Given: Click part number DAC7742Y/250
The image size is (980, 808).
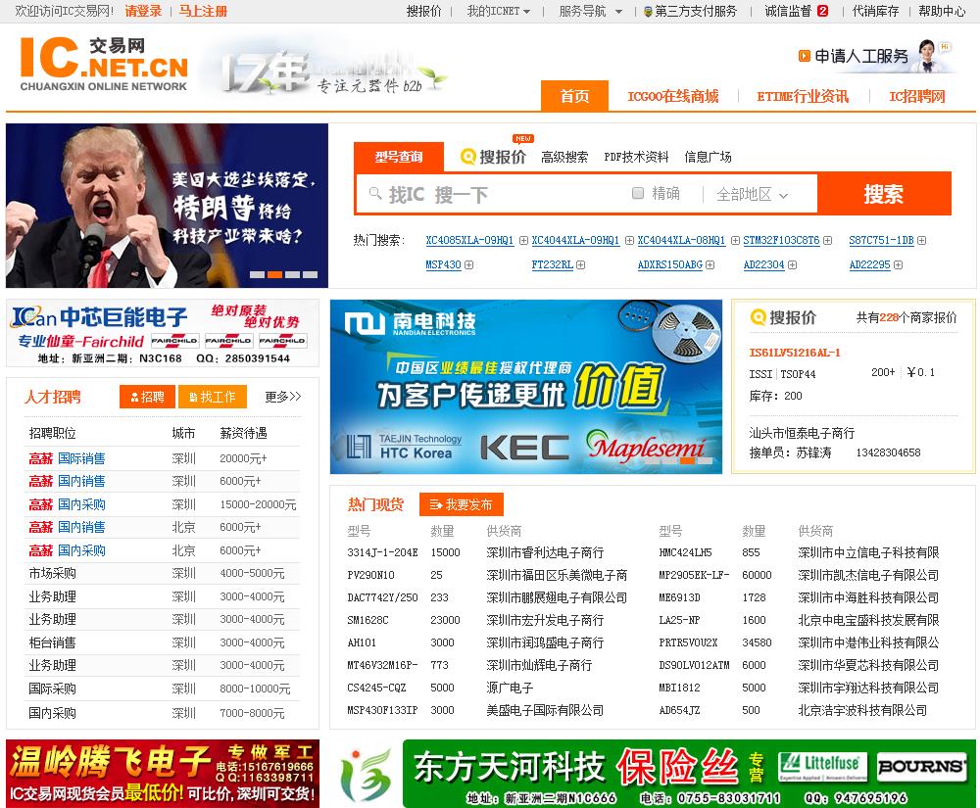Looking at the screenshot, I should coord(382,597).
